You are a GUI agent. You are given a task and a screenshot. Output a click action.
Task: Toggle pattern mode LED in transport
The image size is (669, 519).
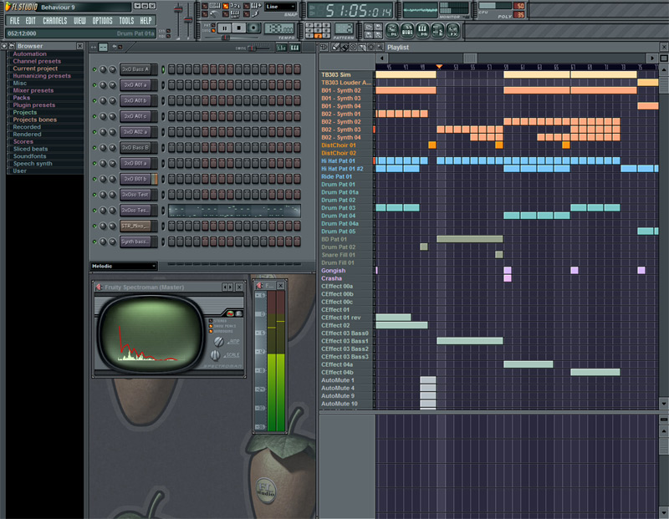click(x=213, y=26)
